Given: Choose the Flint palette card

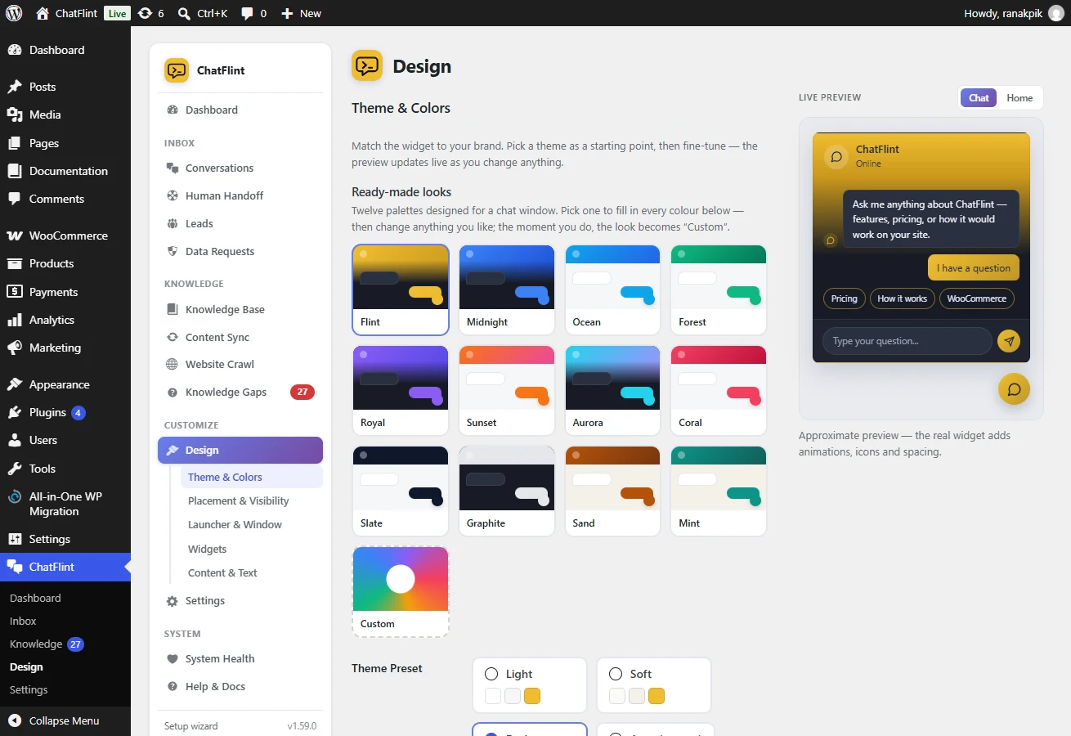Looking at the screenshot, I should [401, 290].
